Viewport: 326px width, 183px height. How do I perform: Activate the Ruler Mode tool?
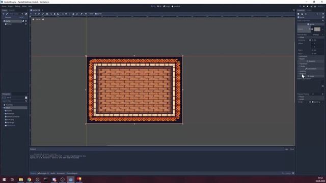point(58,14)
